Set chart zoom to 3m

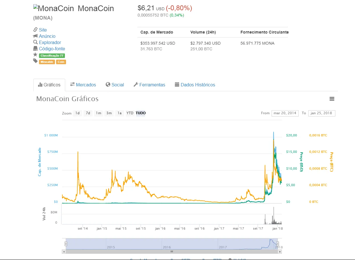(109, 113)
